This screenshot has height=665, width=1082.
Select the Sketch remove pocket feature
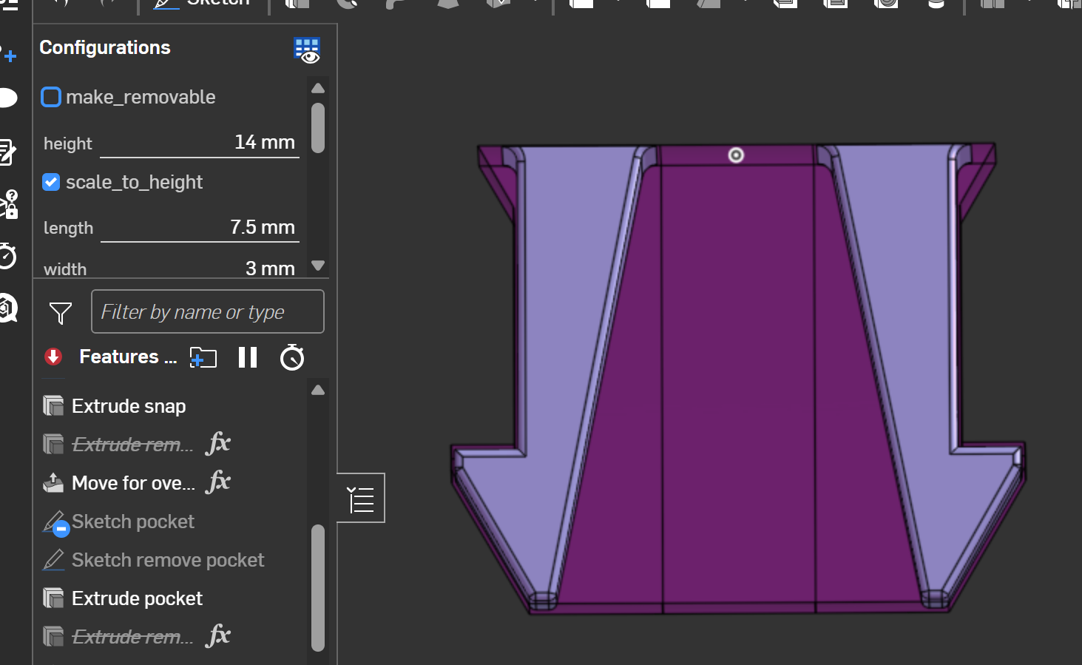coord(167,560)
